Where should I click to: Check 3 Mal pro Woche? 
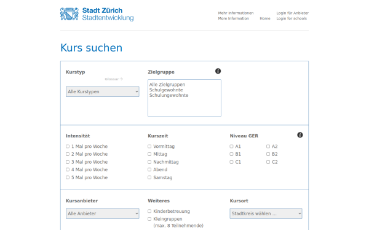pos(68,162)
